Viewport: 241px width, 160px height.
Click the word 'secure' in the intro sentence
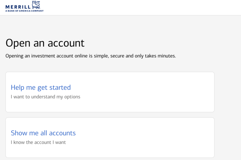pos(118,56)
